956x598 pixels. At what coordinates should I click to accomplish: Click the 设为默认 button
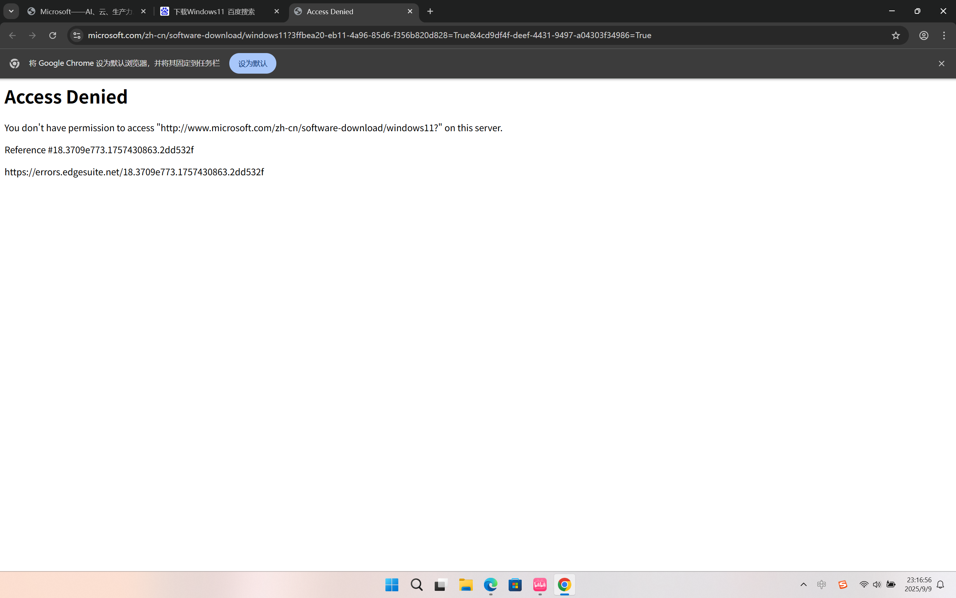pos(253,63)
